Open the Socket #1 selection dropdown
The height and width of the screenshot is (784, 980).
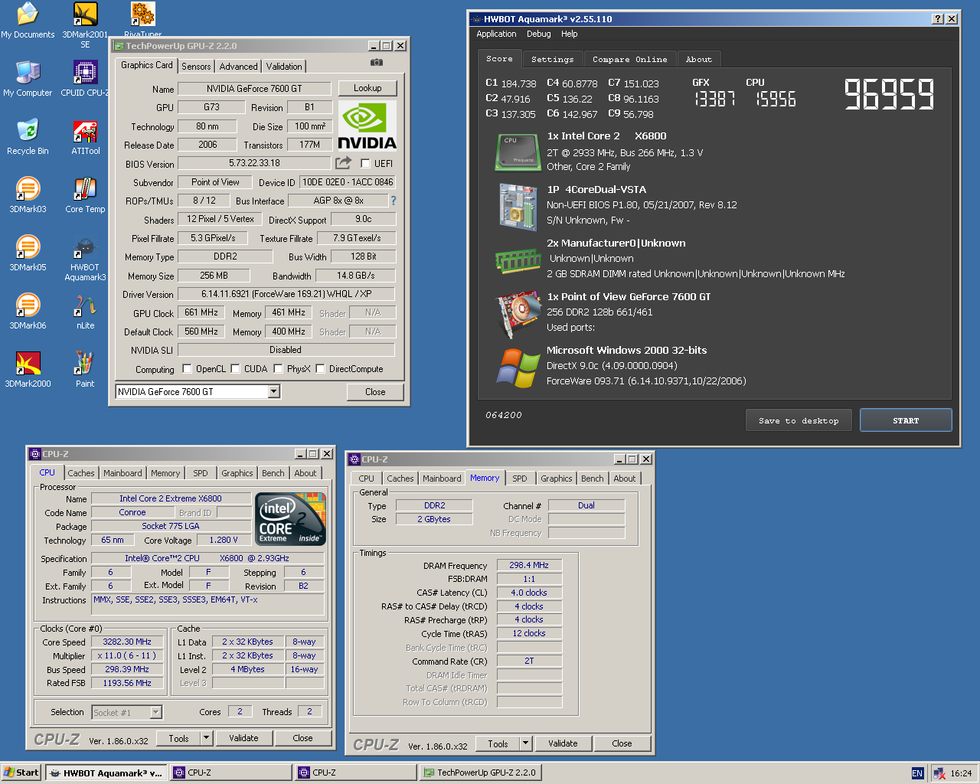(x=156, y=712)
